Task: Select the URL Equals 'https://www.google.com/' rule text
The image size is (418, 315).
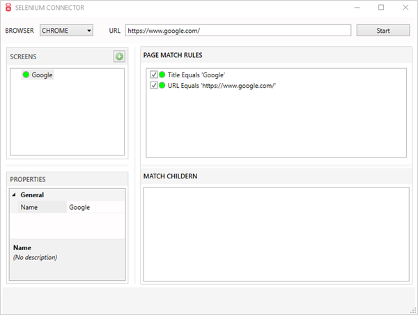Action: point(222,86)
